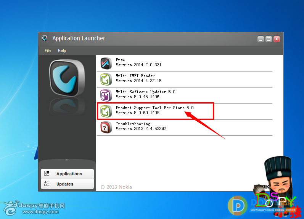Select "Multi Software Updater 5.0" label

[x=145, y=92]
